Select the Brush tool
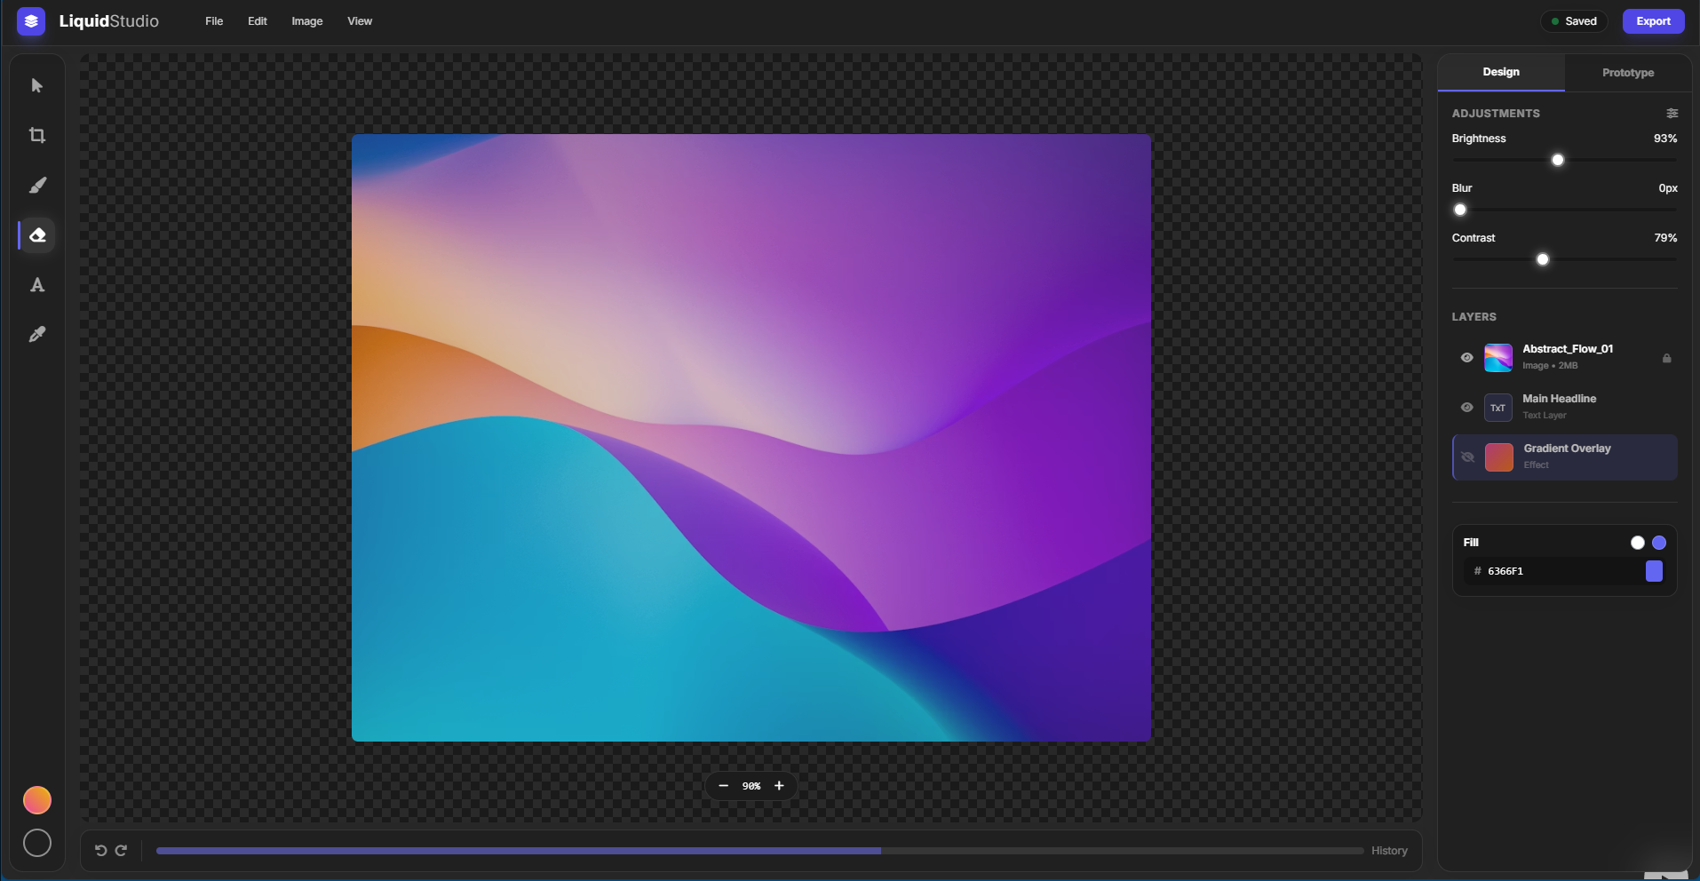 pyautogui.click(x=36, y=185)
